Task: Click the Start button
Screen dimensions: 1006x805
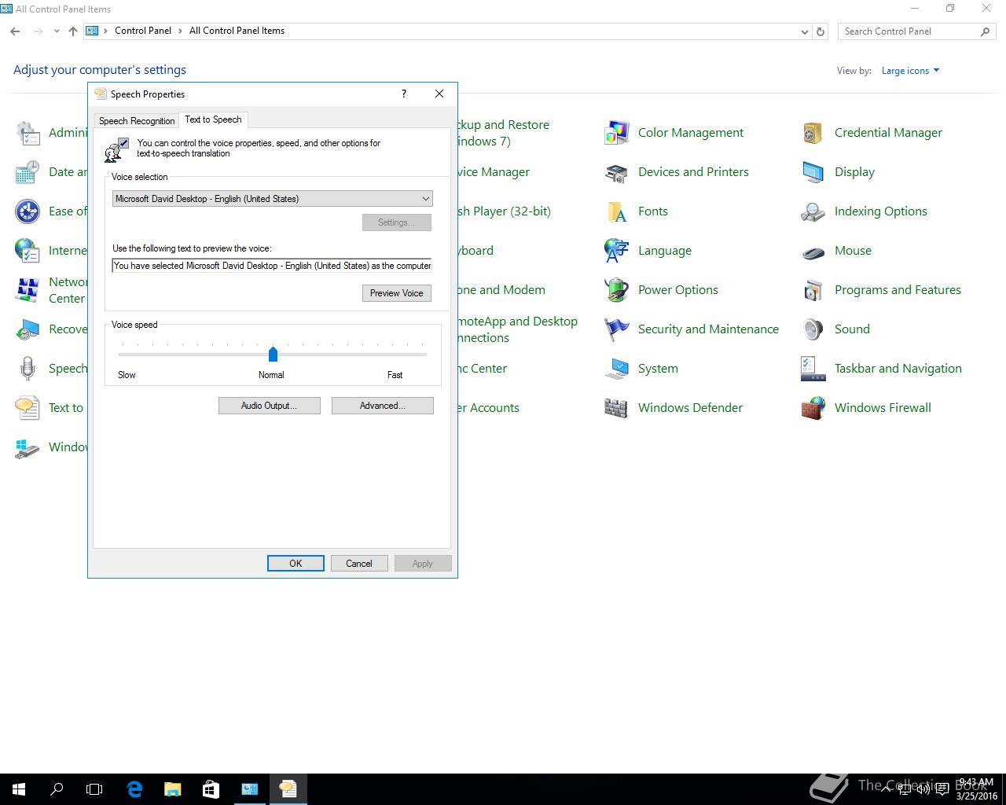Action: [x=19, y=788]
